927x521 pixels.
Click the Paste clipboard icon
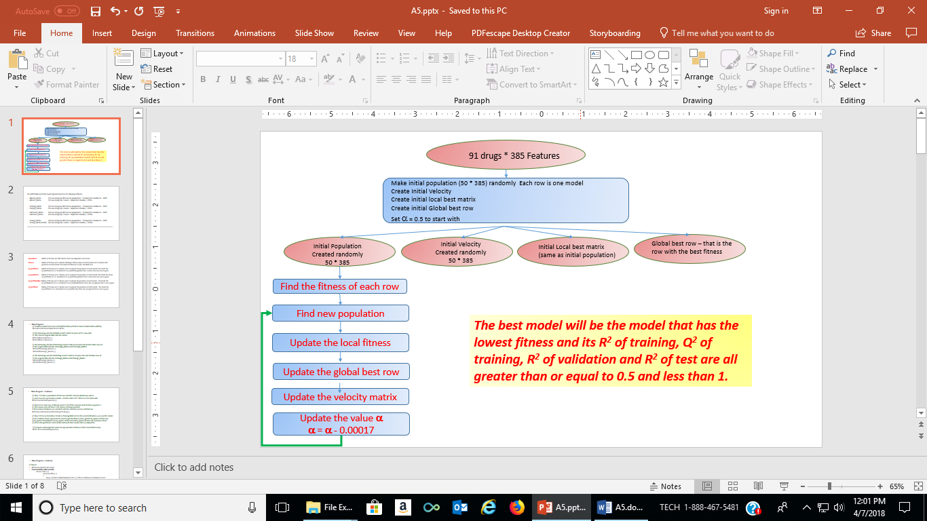(x=17, y=60)
